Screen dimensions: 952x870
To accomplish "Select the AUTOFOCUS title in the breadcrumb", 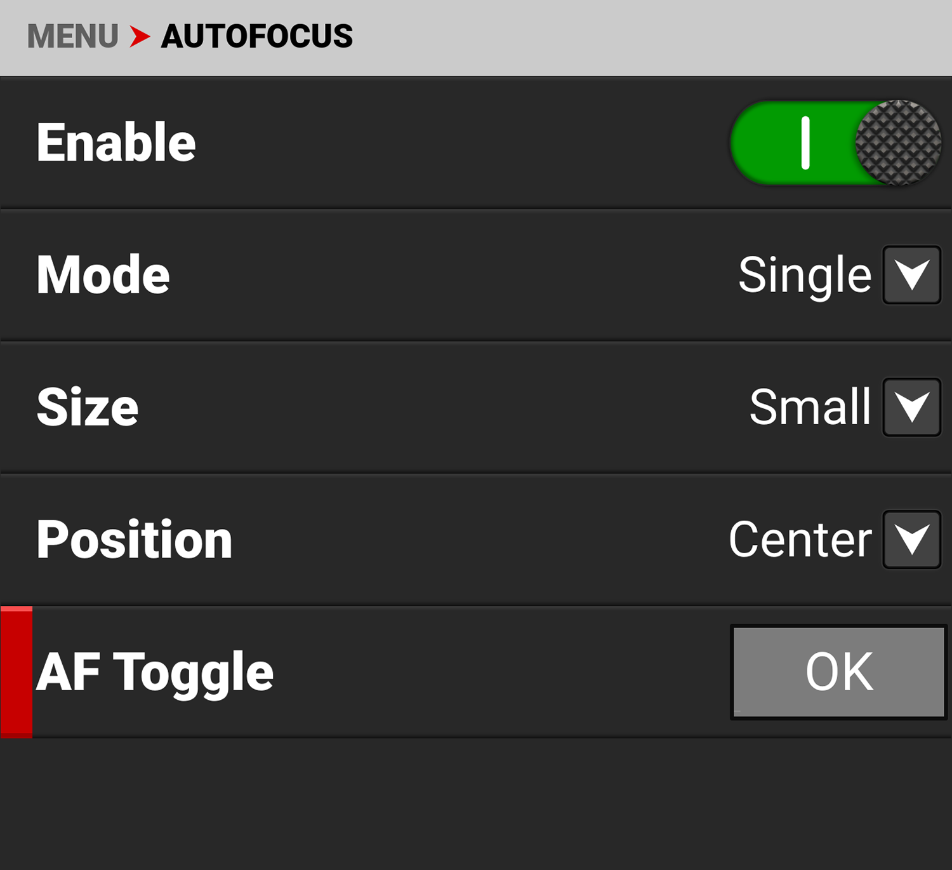I will [x=257, y=36].
